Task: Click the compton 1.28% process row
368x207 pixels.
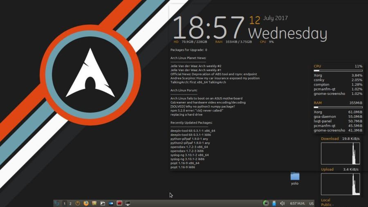Action: click(x=338, y=85)
